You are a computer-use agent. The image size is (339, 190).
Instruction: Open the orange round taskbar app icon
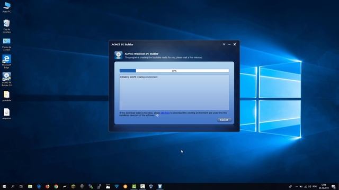pyautogui.click(x=125, y=186)
